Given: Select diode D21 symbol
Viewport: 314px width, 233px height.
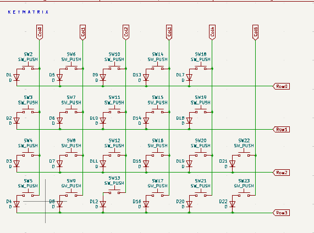Looking at the screenshot, I should 233,164.
